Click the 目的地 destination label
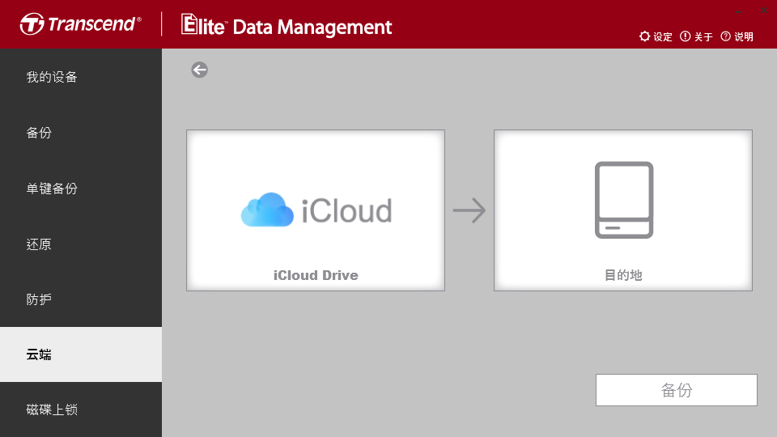 pos(623,275)
